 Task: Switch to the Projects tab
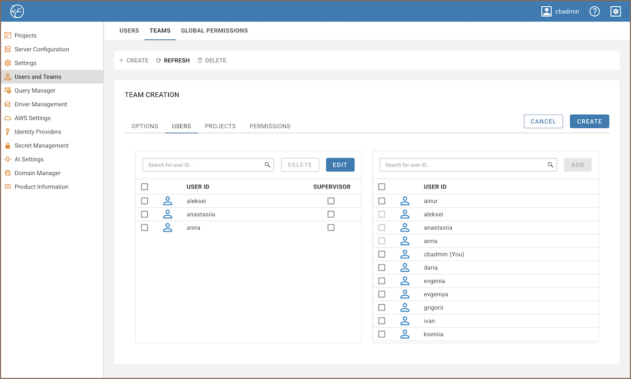tap(220, 126)
